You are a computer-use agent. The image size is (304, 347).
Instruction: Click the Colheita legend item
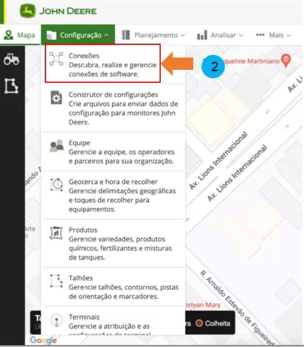tap(213, 323)
